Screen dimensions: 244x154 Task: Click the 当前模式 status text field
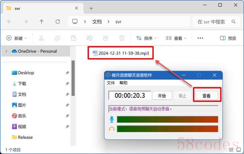[x=163, y=109]
